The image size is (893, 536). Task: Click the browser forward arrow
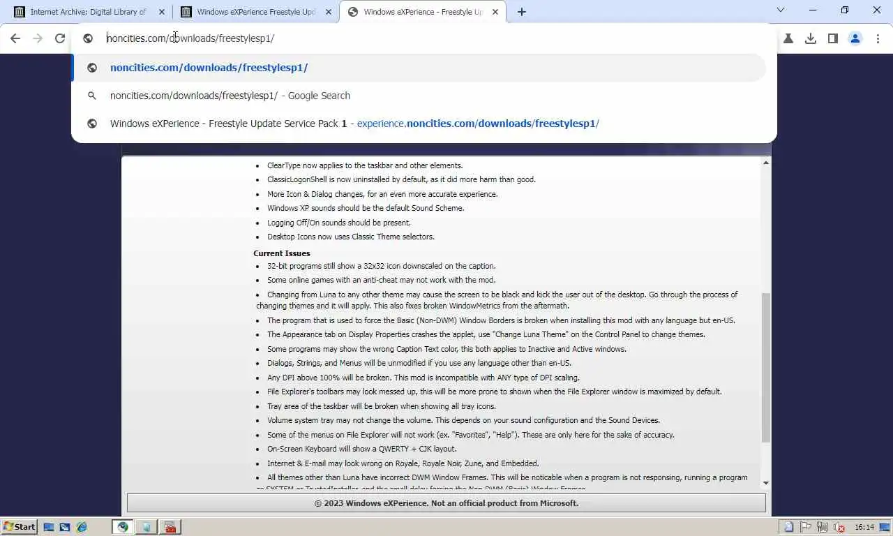[38, 38]
